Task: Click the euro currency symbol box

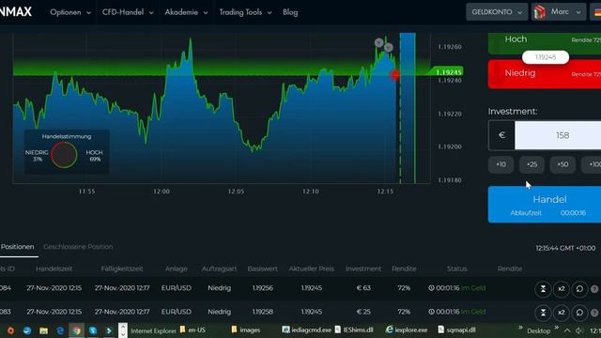Action: tap(501, 135)
